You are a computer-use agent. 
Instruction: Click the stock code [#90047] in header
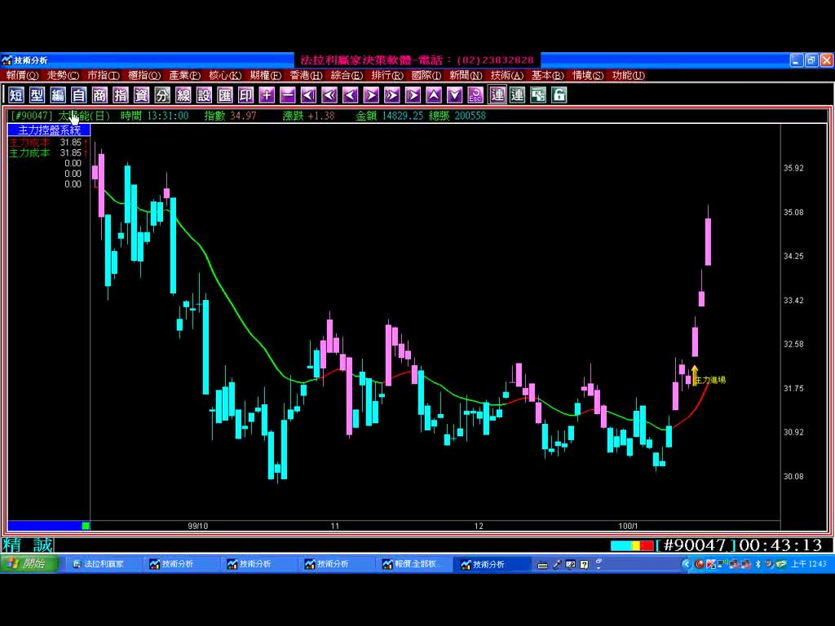(x=32, y=116)
